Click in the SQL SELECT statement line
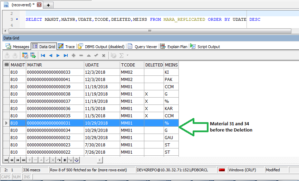Screen dimensions: 299x181 pos(143,19)
